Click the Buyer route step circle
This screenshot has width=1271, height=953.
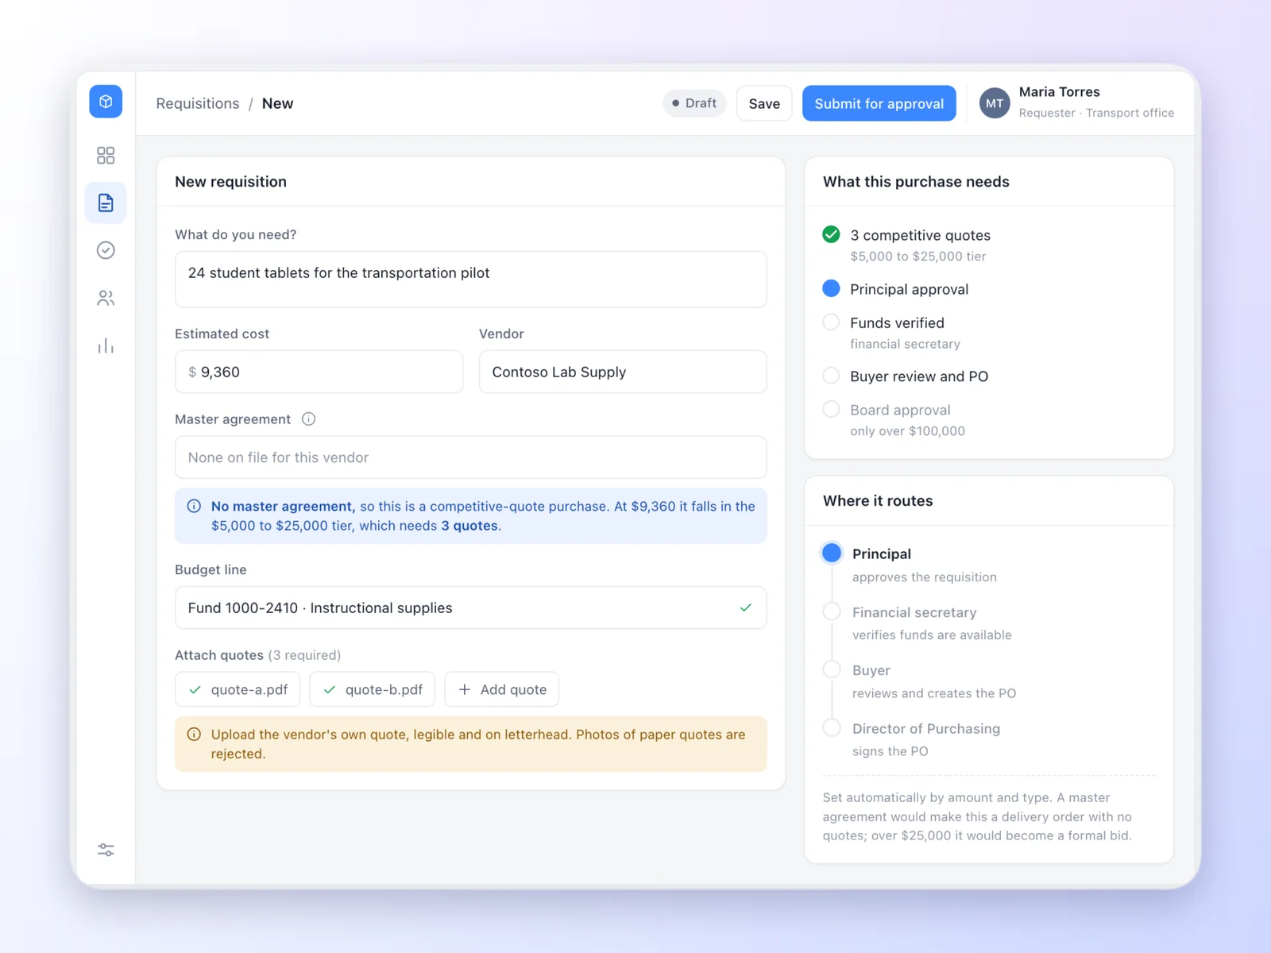(832, 669)
